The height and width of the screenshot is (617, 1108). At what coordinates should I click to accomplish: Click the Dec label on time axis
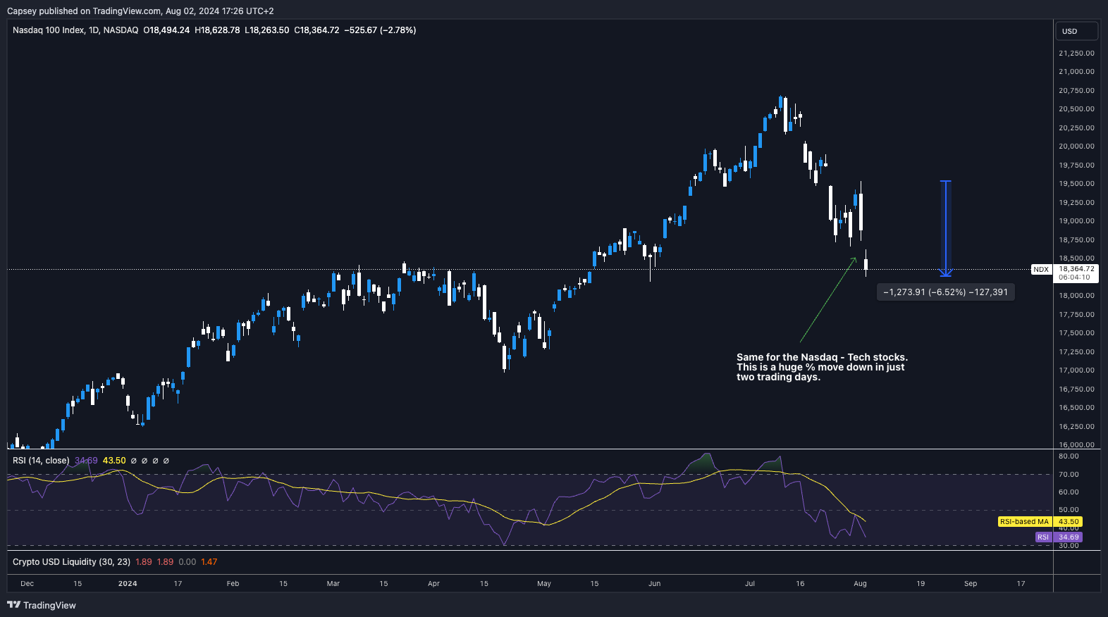point(27,584)
